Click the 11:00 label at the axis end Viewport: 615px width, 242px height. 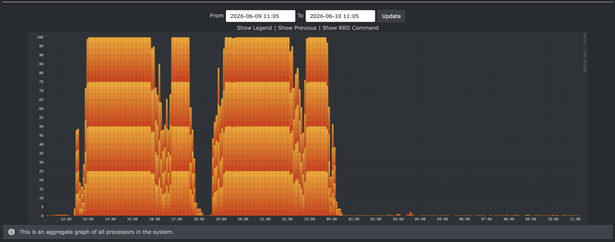coord(575,219)
